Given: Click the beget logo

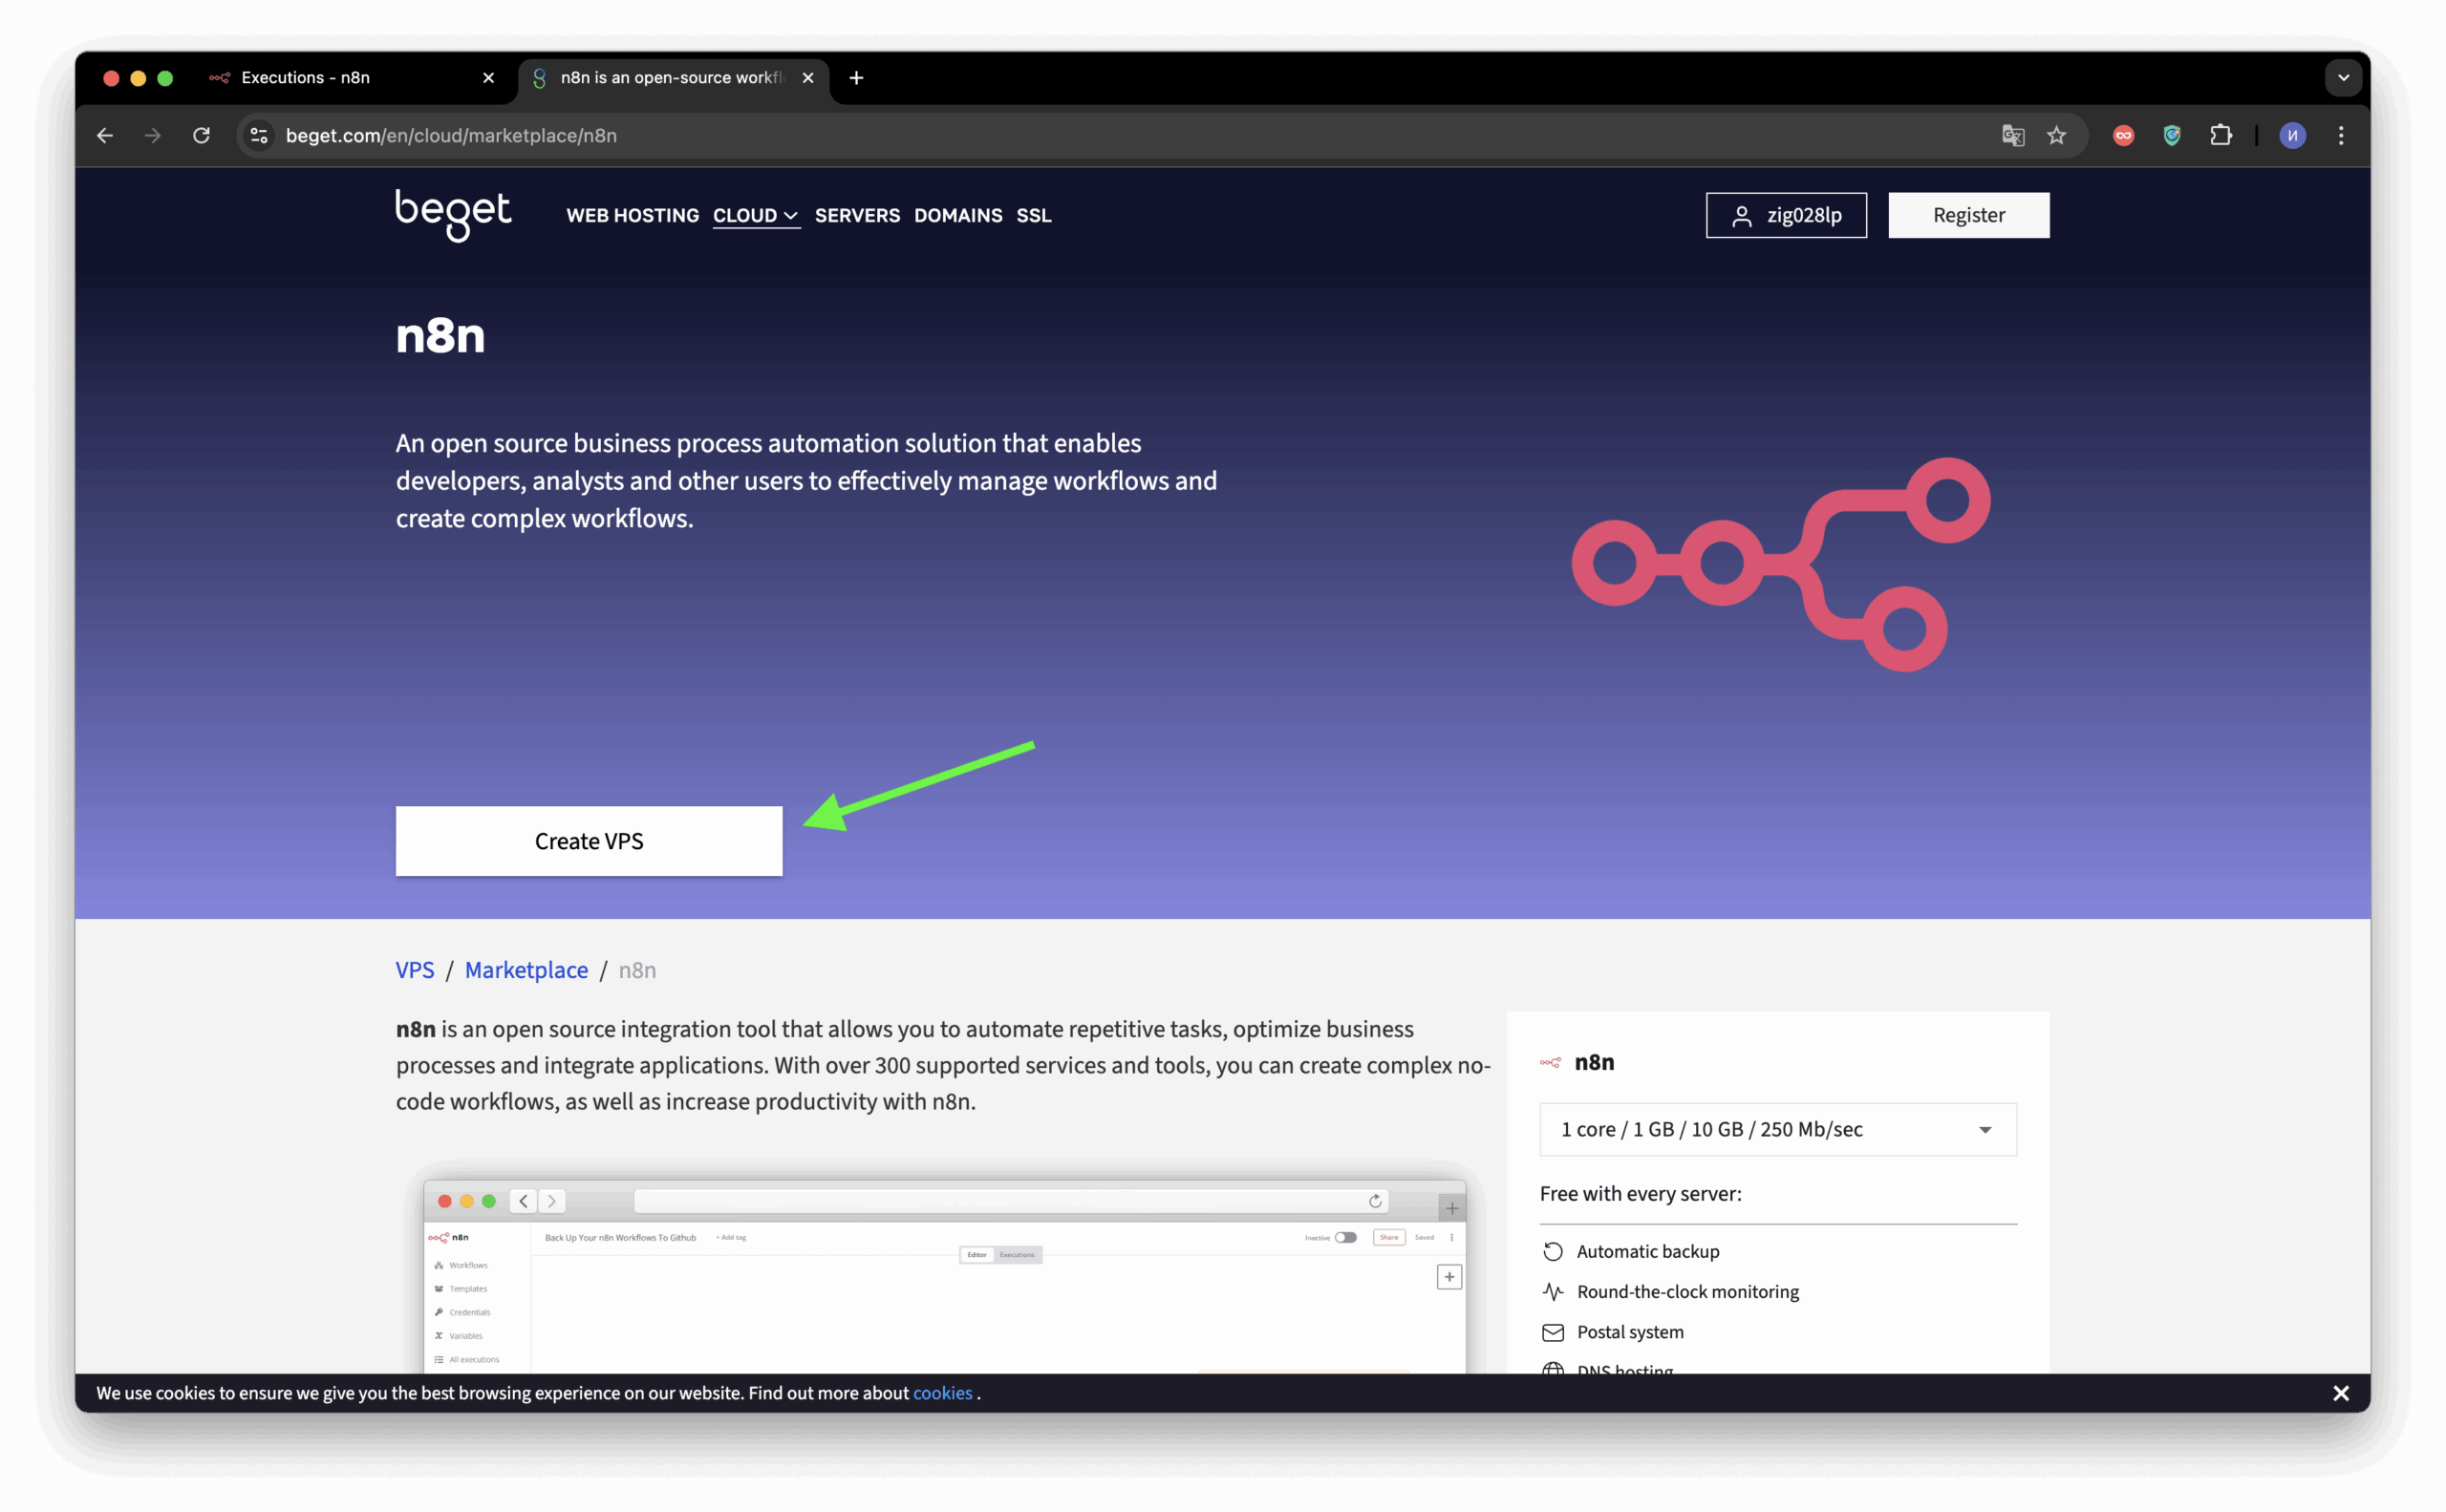Looking at the screenshot, I should [453, 214].
